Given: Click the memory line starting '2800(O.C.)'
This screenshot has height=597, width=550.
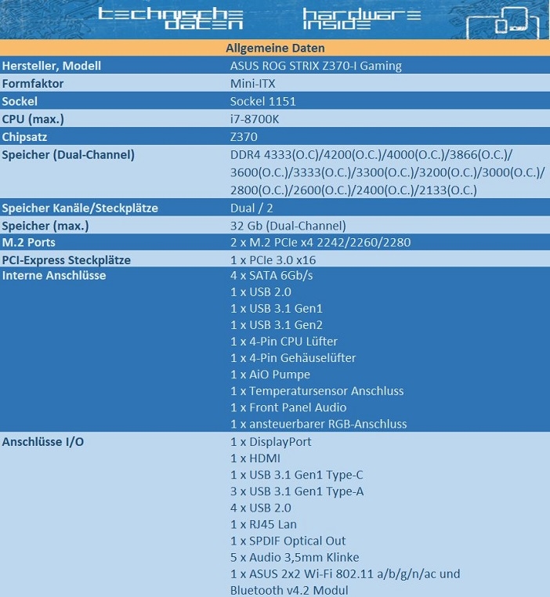Looking at the screenshot, I should (353, 190).
